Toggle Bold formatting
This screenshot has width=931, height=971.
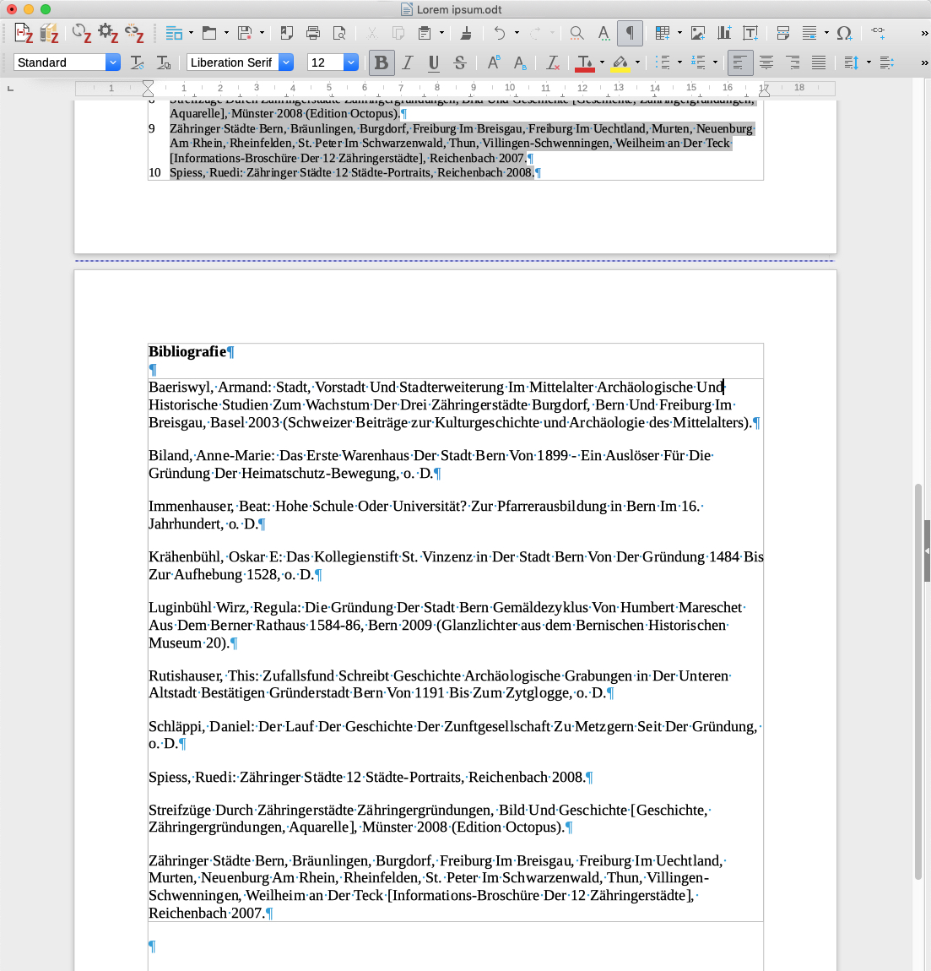coord(382,62)
